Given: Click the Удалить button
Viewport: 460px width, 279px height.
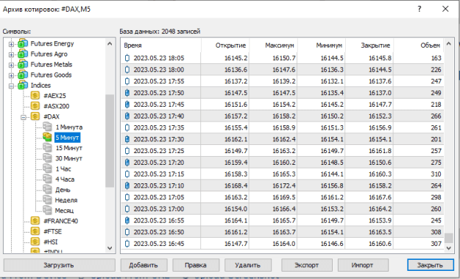Looking at the screenshot, I should (x=248, y=265).
